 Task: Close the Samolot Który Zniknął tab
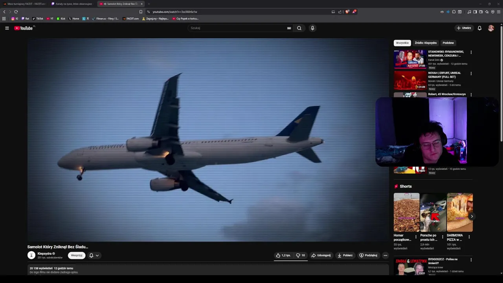141,4
